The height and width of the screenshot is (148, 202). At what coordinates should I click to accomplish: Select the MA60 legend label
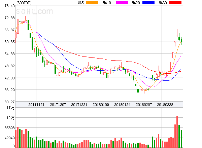163,3
